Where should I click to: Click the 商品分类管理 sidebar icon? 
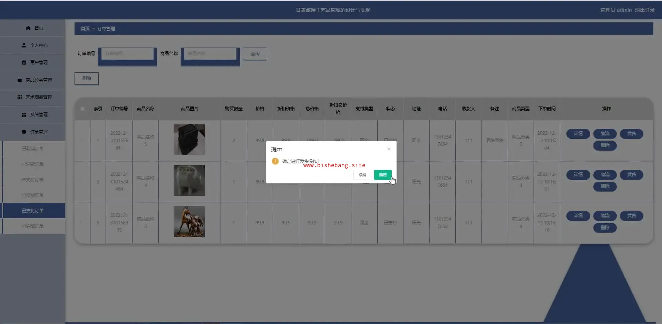coord(20,80)
